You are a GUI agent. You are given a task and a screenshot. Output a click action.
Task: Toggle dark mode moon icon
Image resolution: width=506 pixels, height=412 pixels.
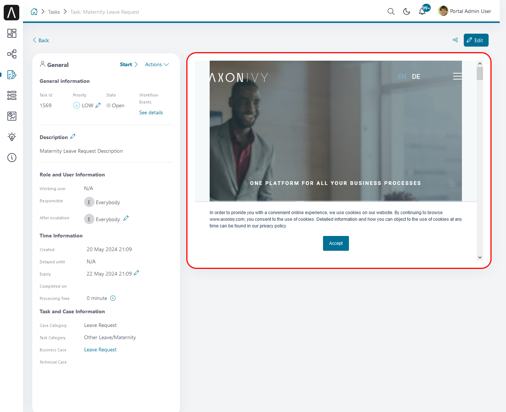pyautogui.click(x=407, y=11)
